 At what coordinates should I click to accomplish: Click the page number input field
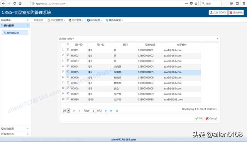coord(93,110)
